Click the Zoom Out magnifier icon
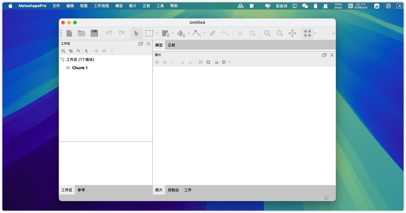Image resolution: width=406 pixels, height=213 pixels. [x=280, y=33]
